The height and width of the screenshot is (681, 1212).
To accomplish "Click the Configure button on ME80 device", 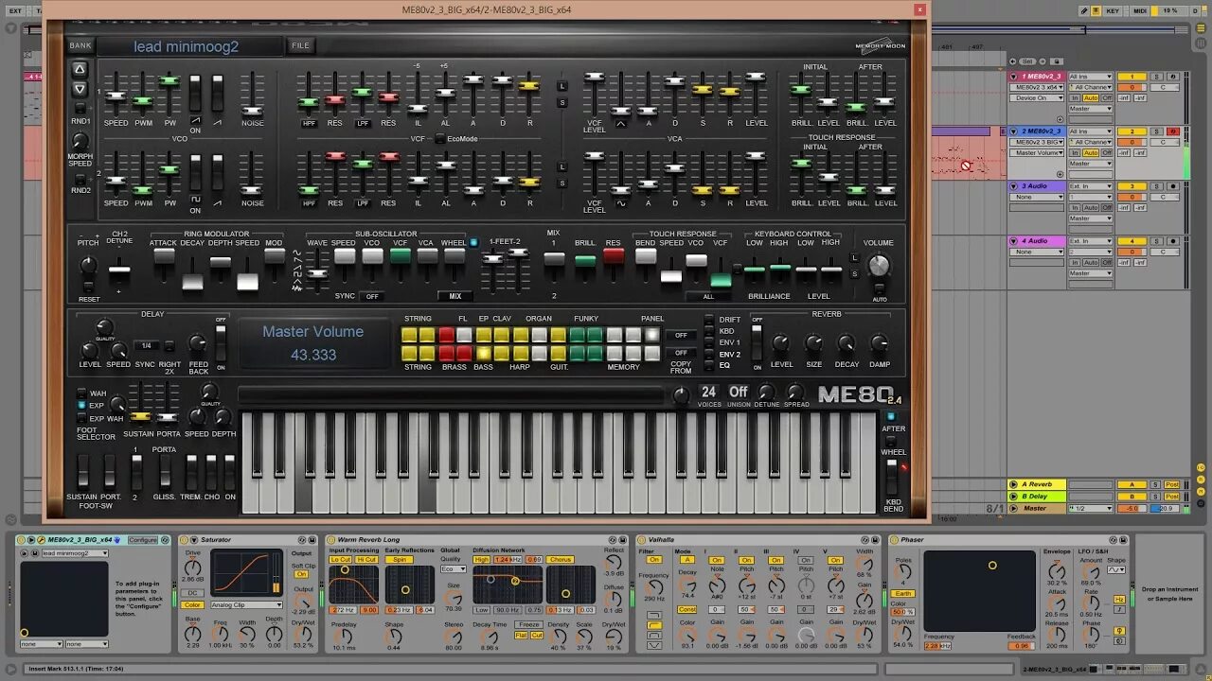I will [143, 540].
